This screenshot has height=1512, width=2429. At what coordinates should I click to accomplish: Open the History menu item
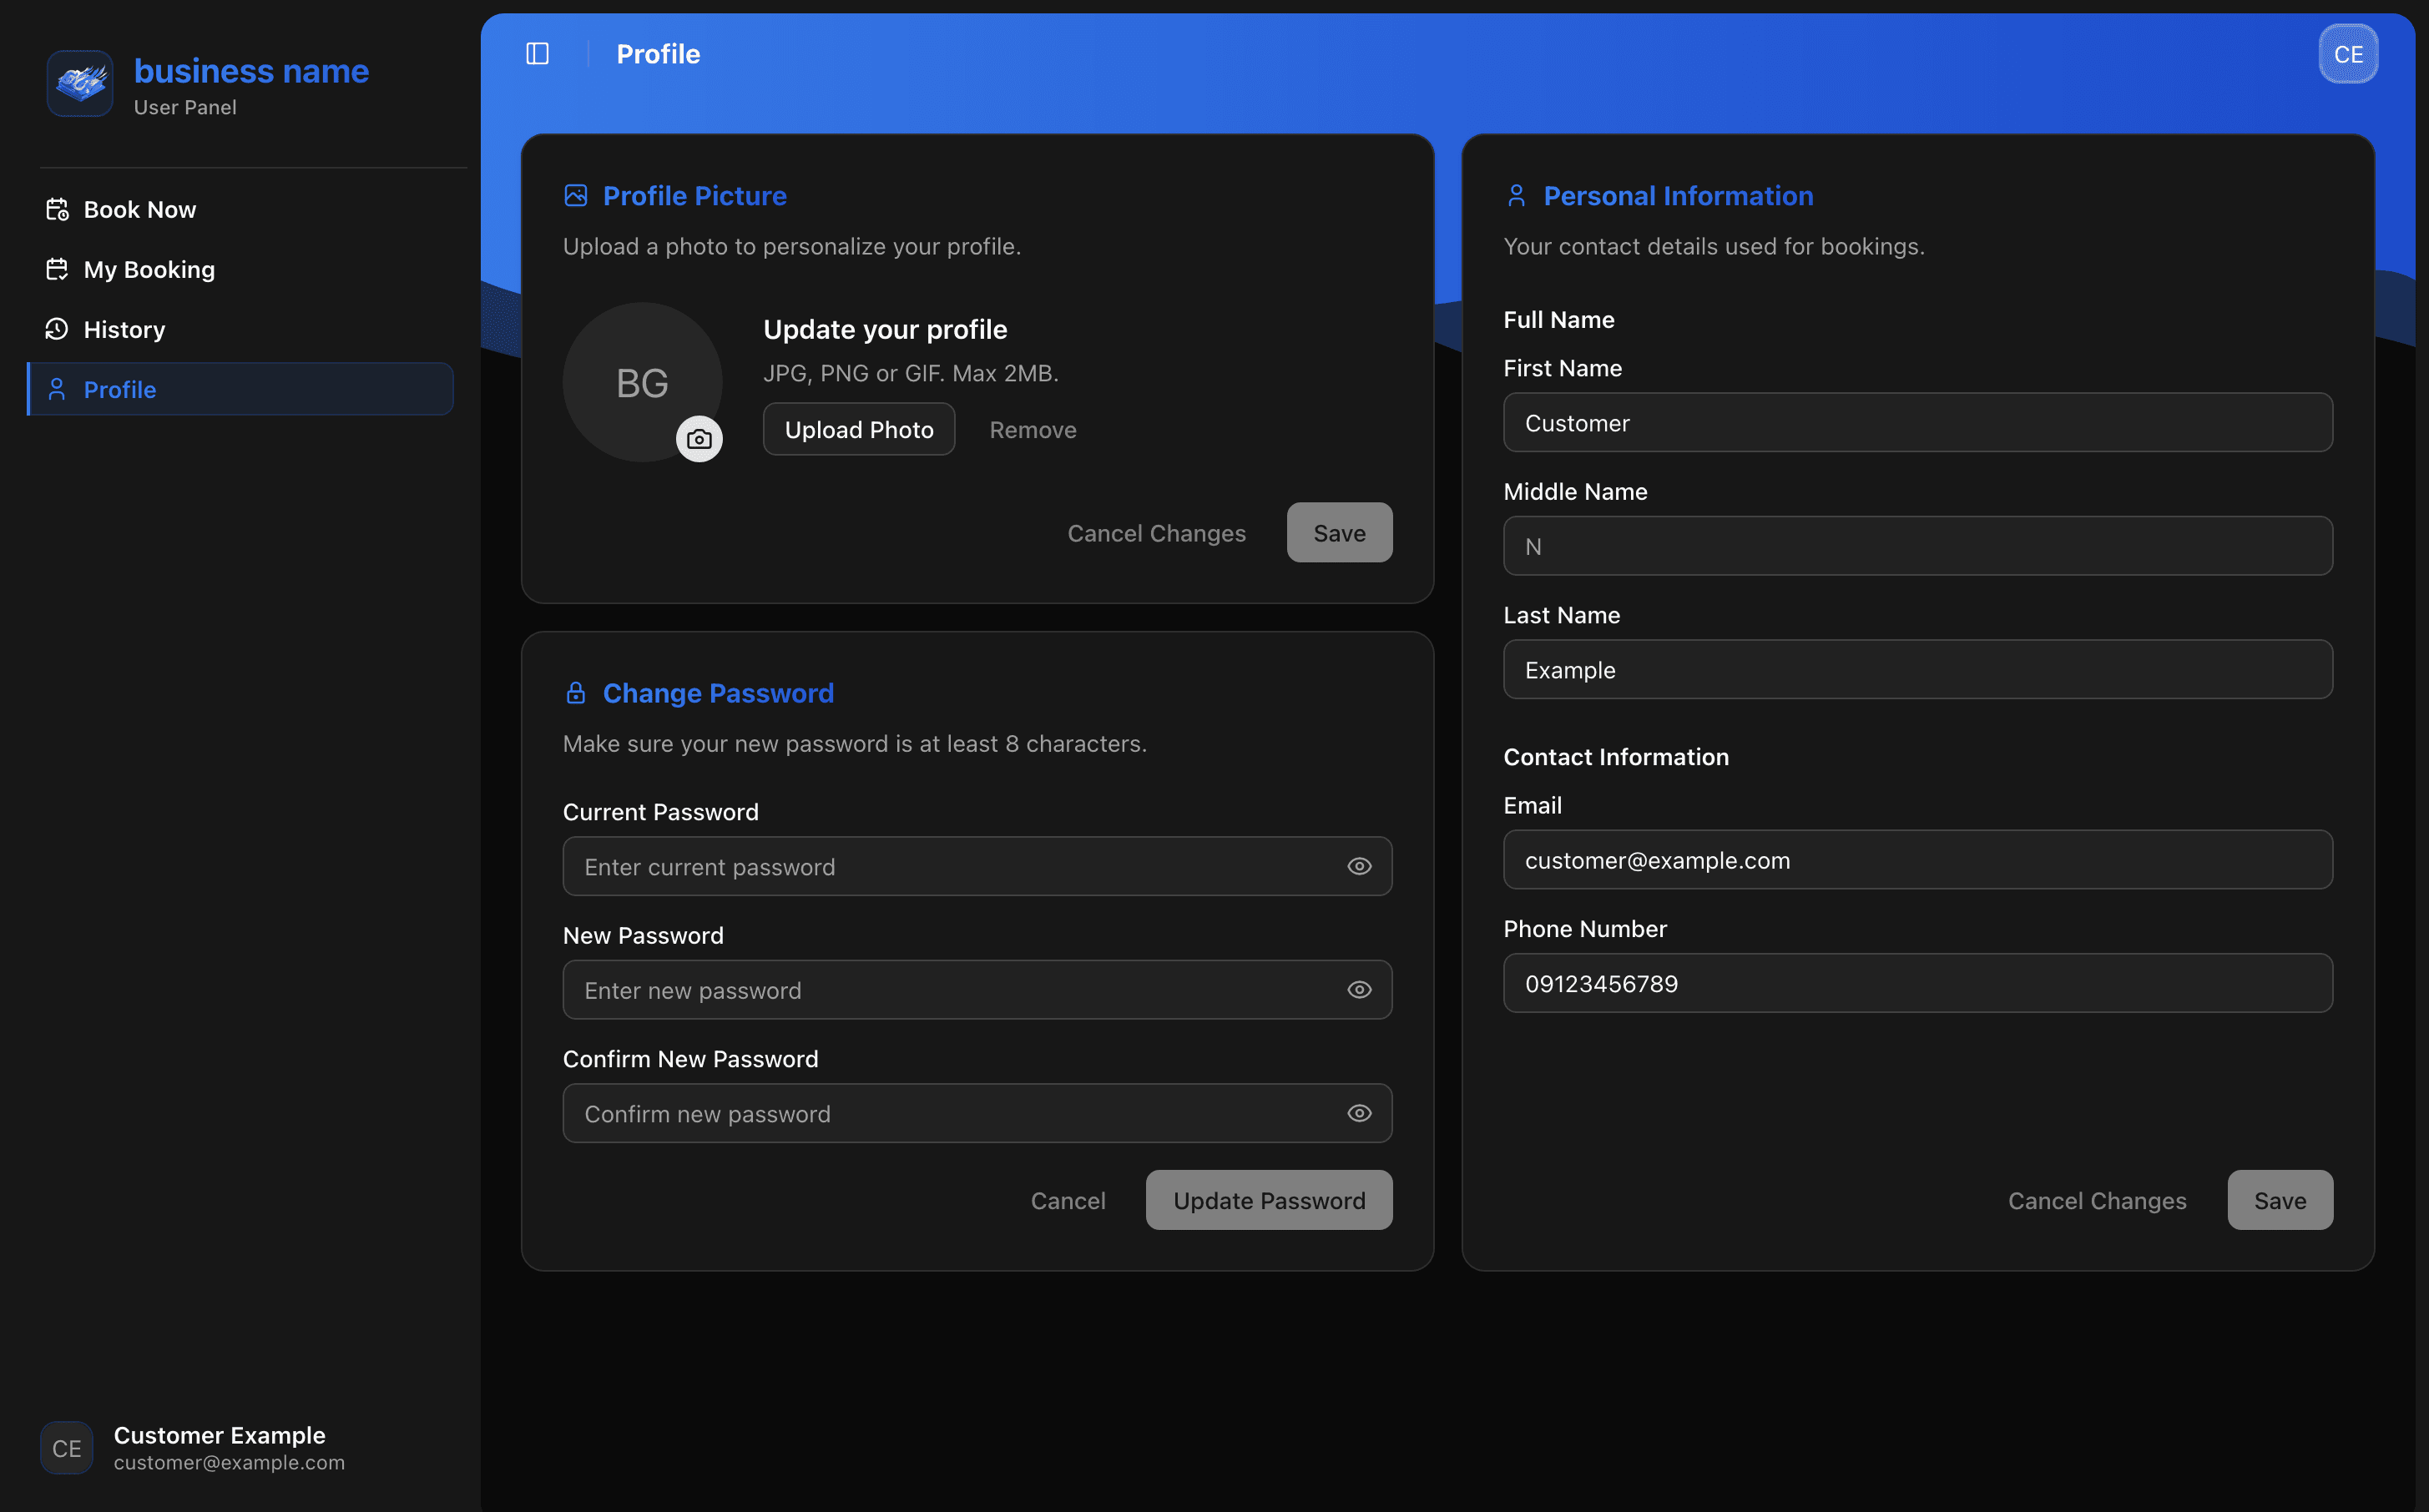point(240,329)
